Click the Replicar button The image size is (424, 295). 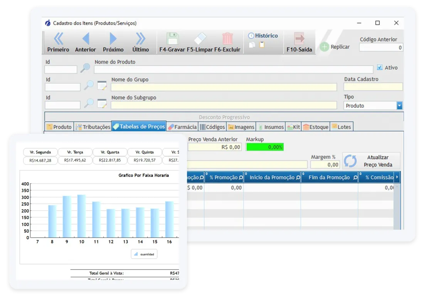pyautogui.click(x=335, y=47)
